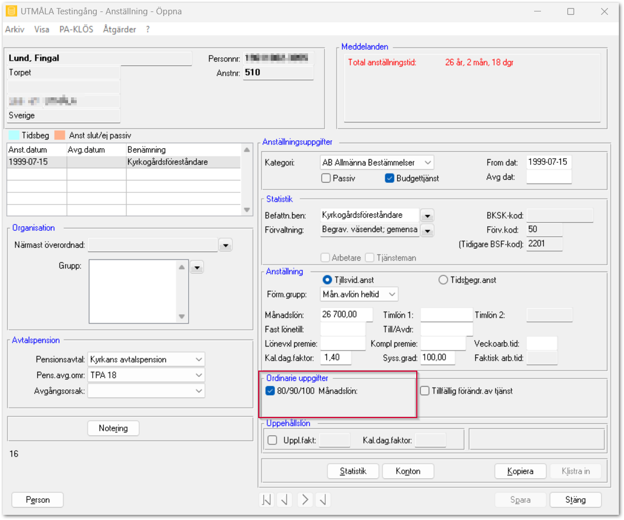624x520 pixels.
Task: Click the arrow button beside Grupp list
Action: click(x=197, y=267)
